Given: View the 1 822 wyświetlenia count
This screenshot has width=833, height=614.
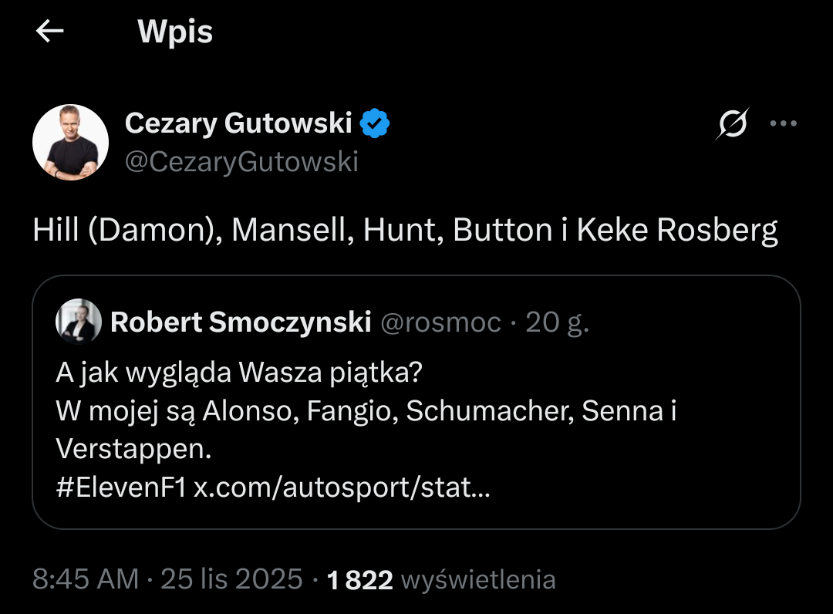Looking at the screenshot, I should (441, 579).
